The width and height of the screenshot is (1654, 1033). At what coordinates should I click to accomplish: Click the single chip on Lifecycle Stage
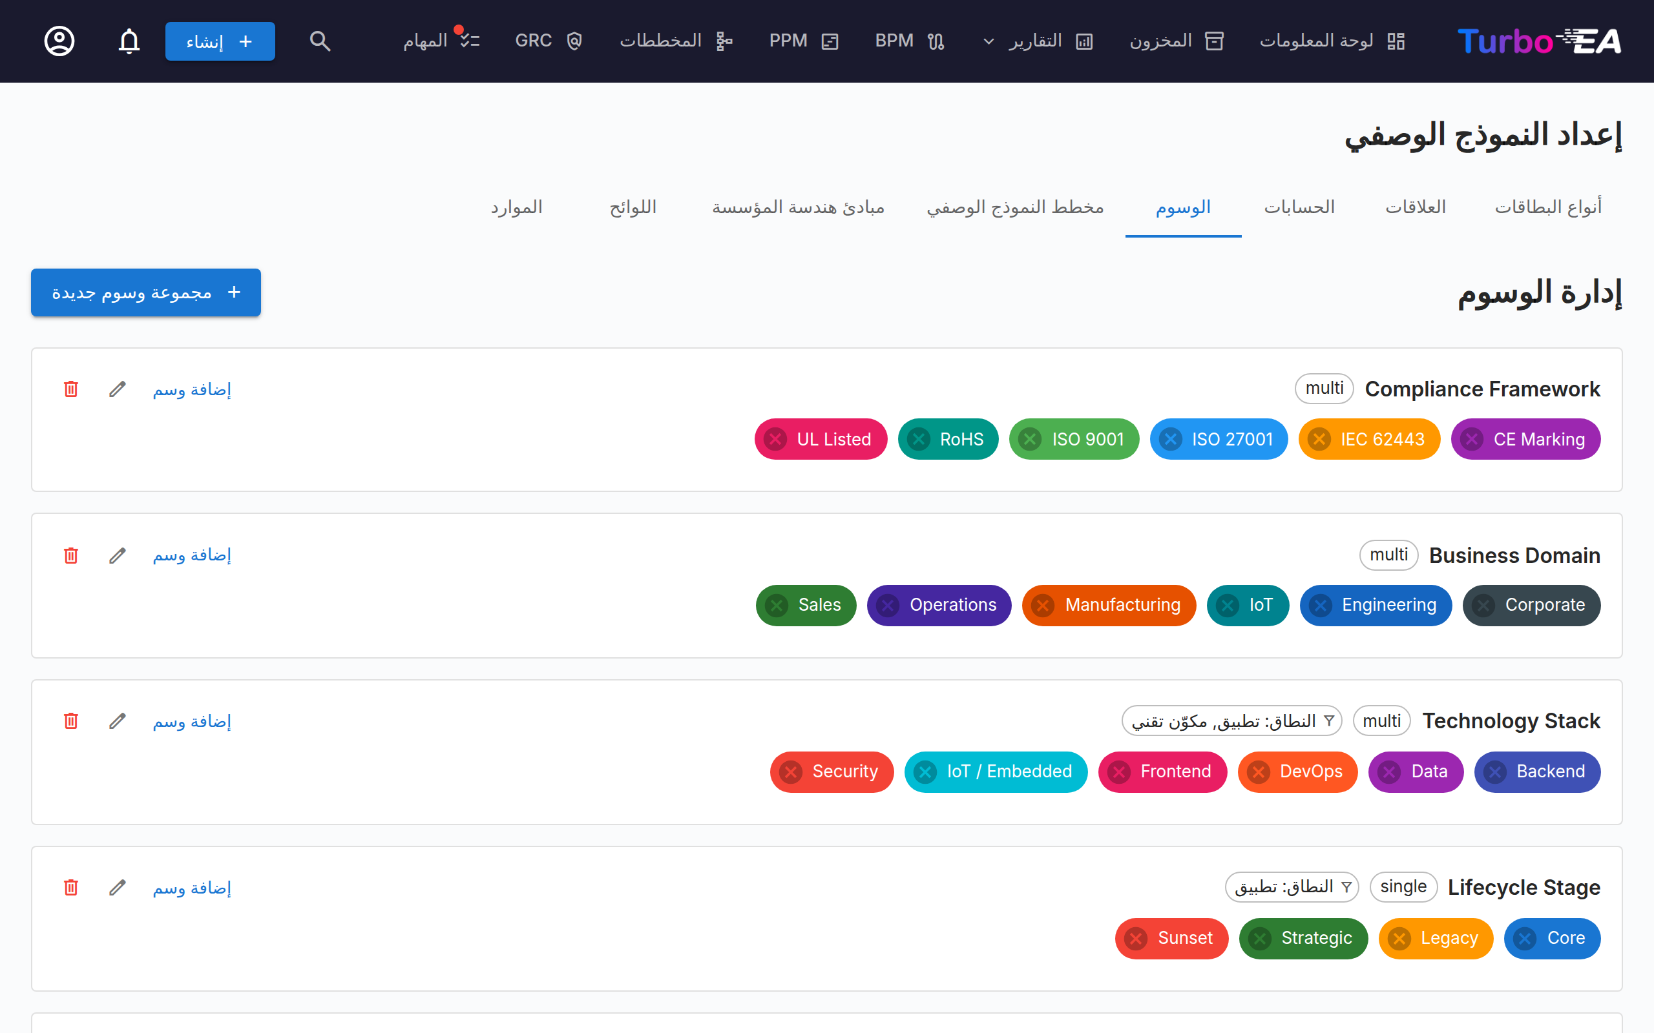(1403, 887)
